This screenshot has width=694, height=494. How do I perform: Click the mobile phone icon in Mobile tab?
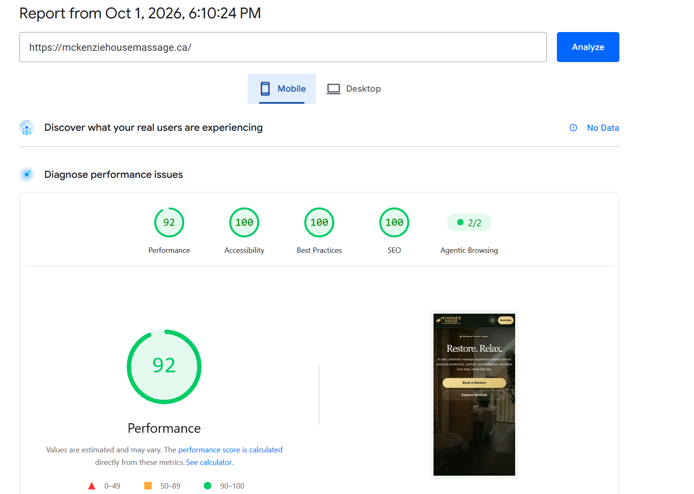(x=265, y=89)
